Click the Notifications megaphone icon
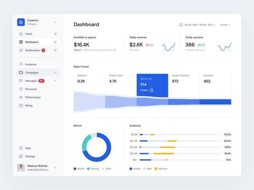This screenshot has height=190, width=254. (x=21, y=50)
